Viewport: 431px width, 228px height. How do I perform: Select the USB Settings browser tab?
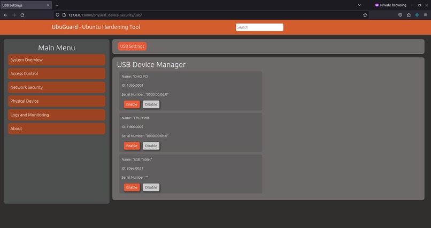coord(26,5)
